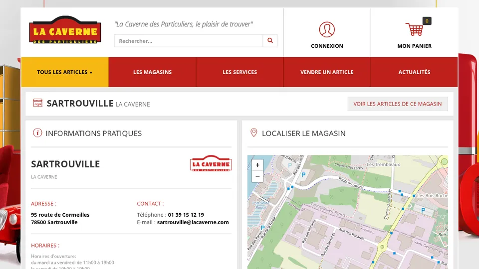Open the Actualités menu
Screen dimensions: 479x269
(x=414, y=72)
